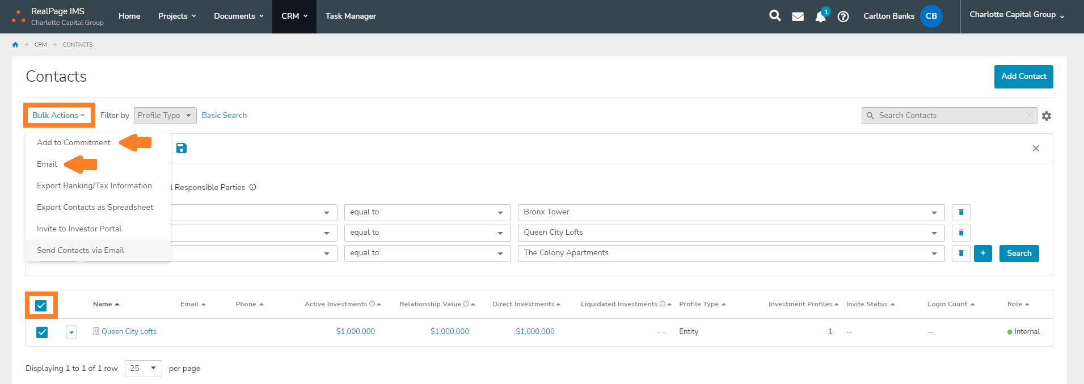This screenshot has width=1084, height=384.
Task: Delete the Queen City Lofts filter row
Action: point(961,233)
